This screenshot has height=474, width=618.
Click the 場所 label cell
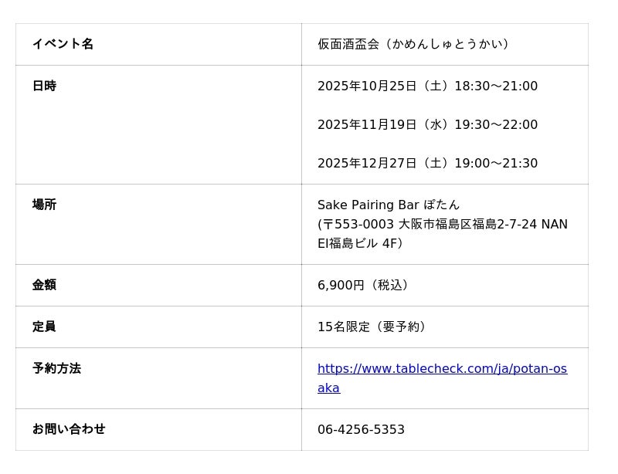pyautogui.click(x=44, y=205)
